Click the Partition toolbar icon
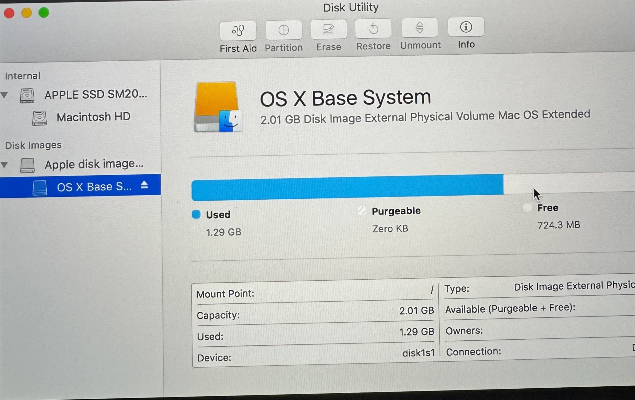The width and height of the screenshot is (635, 400). [x=284, y=30]
